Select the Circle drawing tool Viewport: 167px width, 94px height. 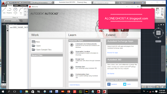(x=15, y=10)
